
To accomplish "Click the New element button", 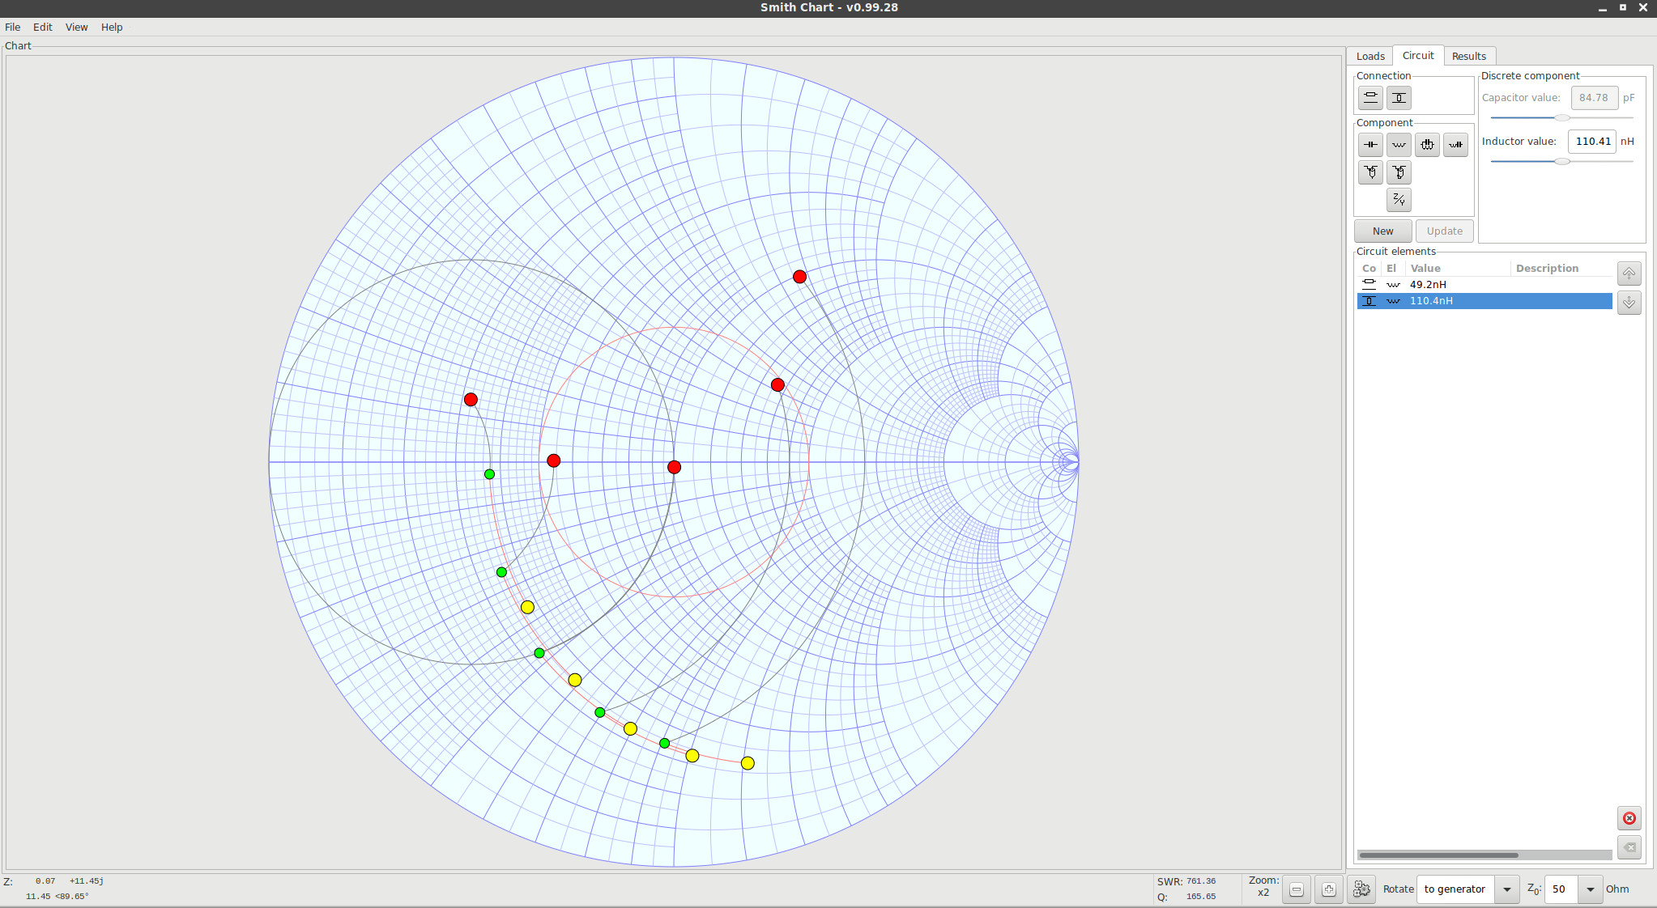I will [1382, 231].
